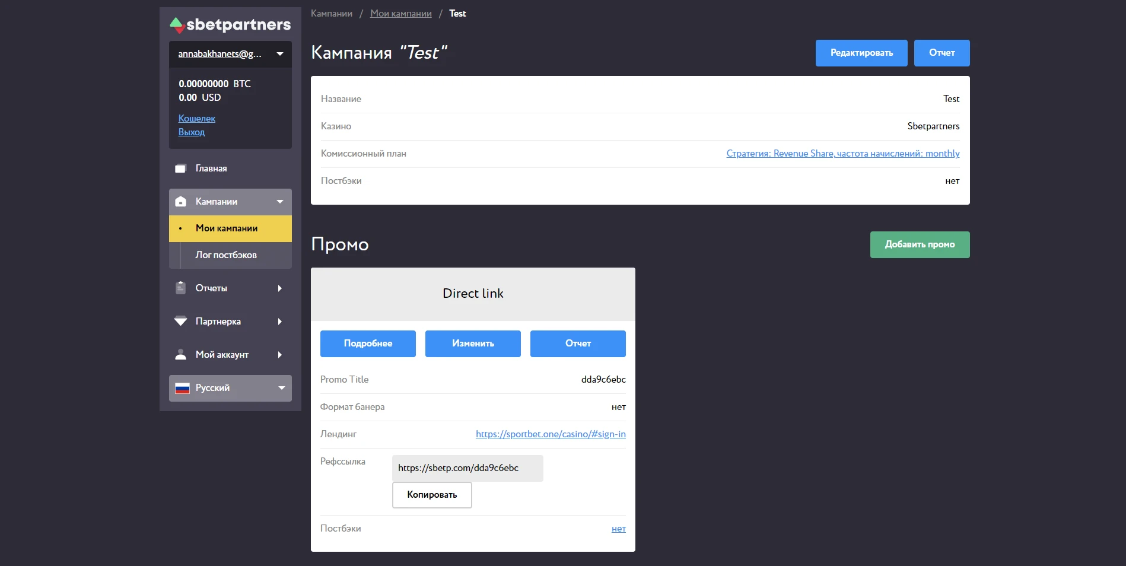This screenshot has height=566, width=1126.
Task: Click the annabakhanets account email link
Action: 220,54
